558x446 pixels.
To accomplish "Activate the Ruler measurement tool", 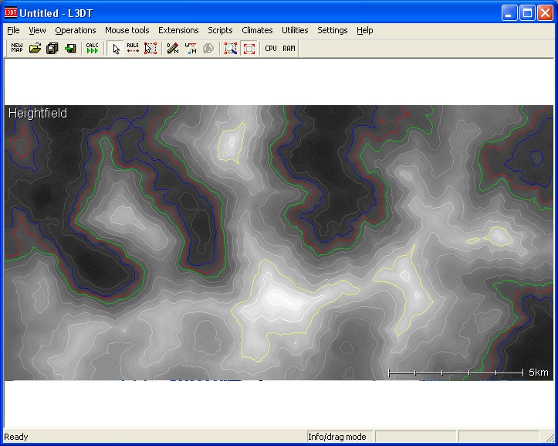I will 133,48.
